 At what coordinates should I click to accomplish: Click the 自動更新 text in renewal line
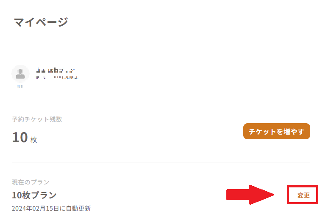(78, 208)
